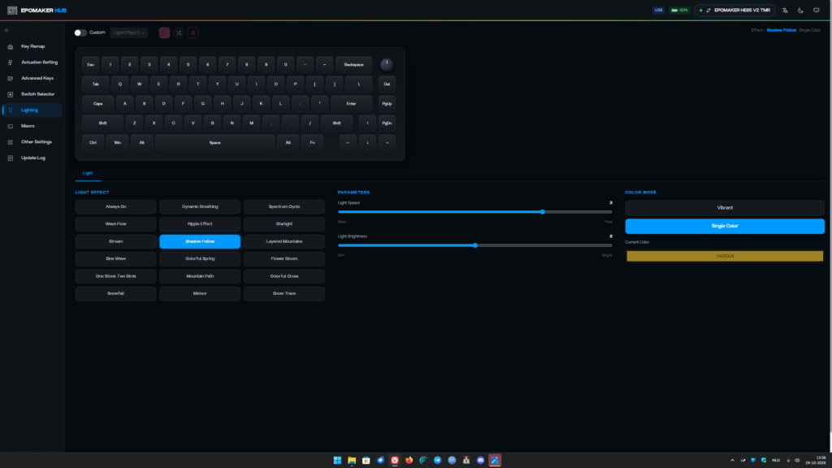This screenshot has width=832, height=468.
Task: Click the battery 100% indicator
Action: (x=679, y=10)
